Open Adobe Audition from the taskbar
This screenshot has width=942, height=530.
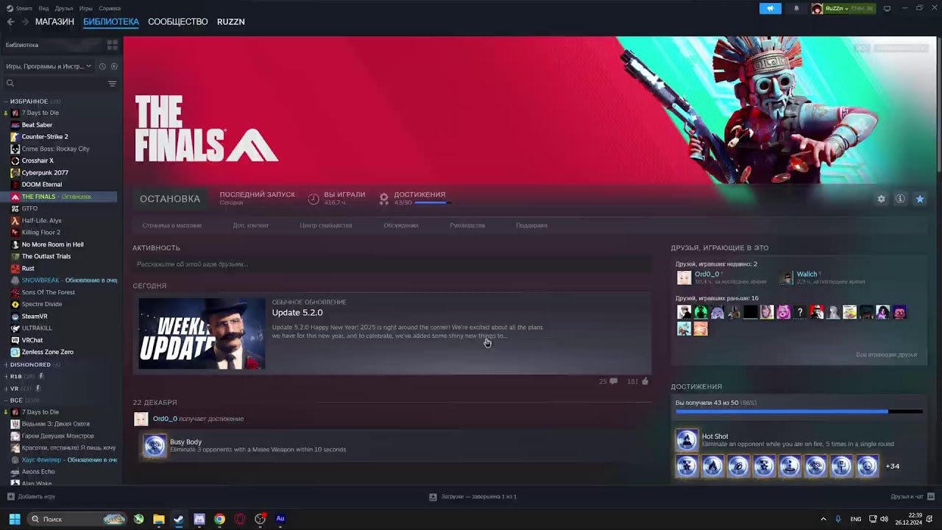click(x=280, y=519)
